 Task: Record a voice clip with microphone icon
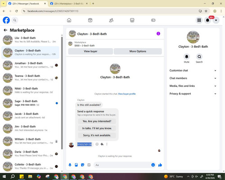coord(70,165)
